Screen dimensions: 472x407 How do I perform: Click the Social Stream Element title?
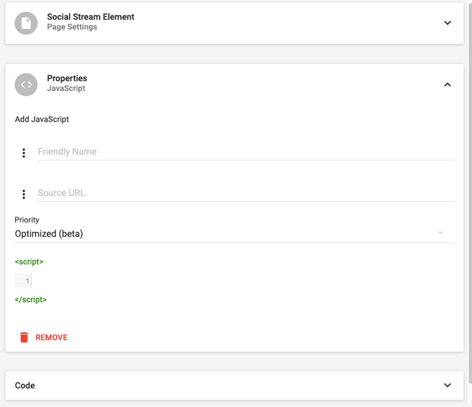91,17
